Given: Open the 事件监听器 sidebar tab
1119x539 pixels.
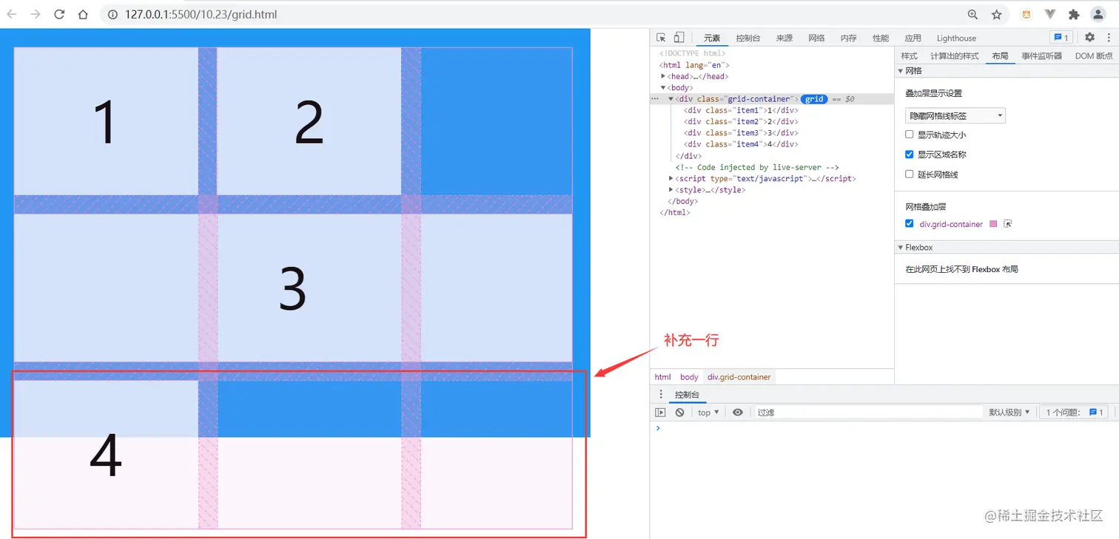Looking at the screenshot, I should (1042, 56).
